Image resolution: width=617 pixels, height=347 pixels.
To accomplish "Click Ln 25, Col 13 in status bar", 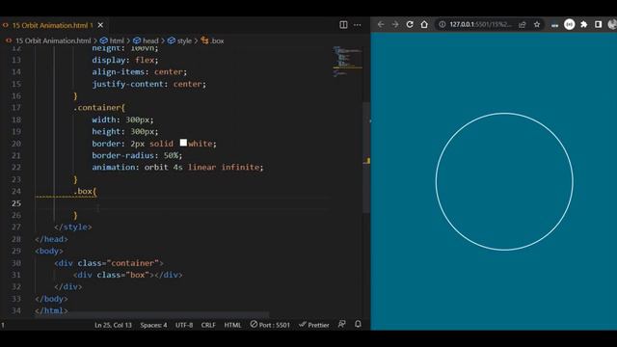I will click(113, 325).
